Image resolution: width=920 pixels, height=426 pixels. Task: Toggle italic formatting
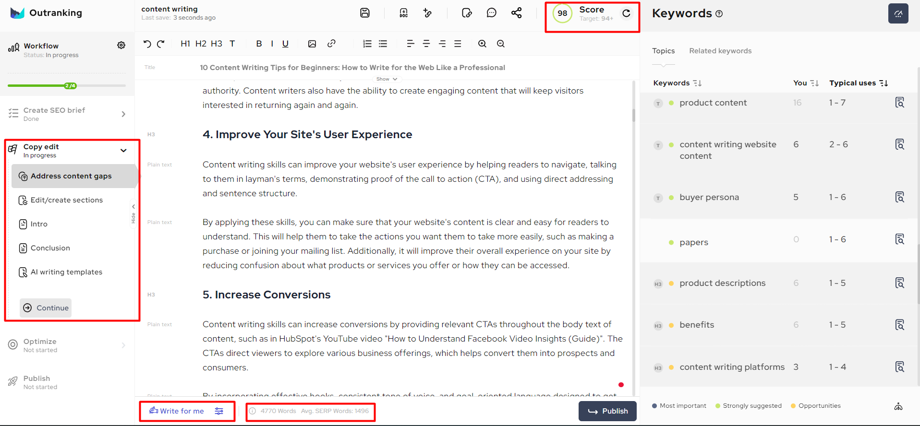point(272,44)
